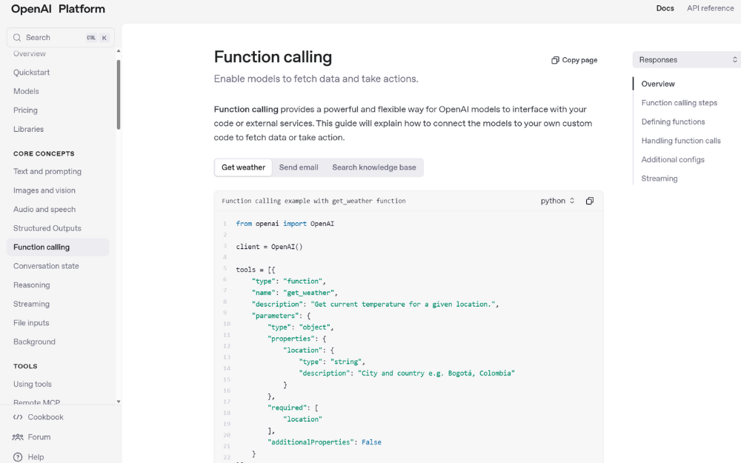The height and width of the screenshot is (463, 741).
Task: Copy the code block using the copy icon
Action: pyautogui.click(x=590, y=201)
